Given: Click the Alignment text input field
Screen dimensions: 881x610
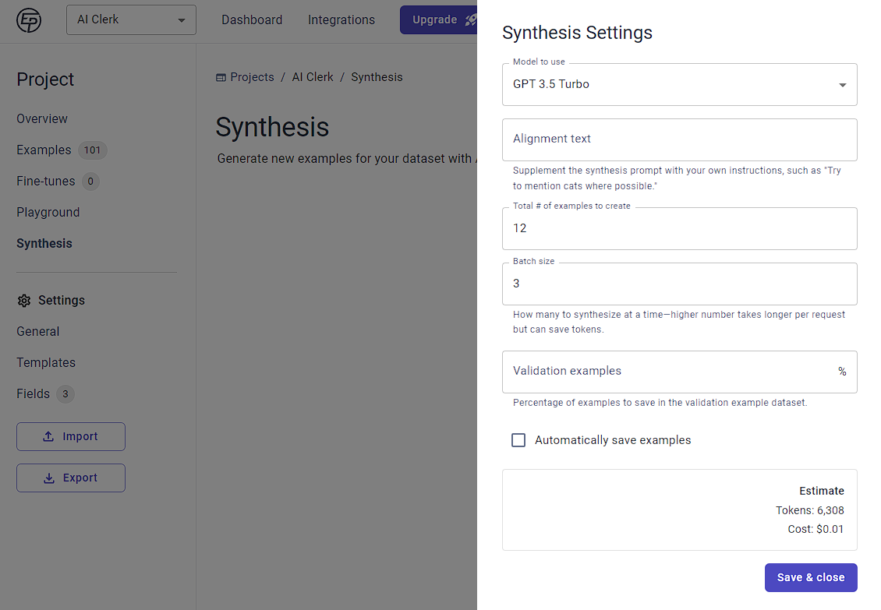Looking at the screenshot, I should coord(679,139).
